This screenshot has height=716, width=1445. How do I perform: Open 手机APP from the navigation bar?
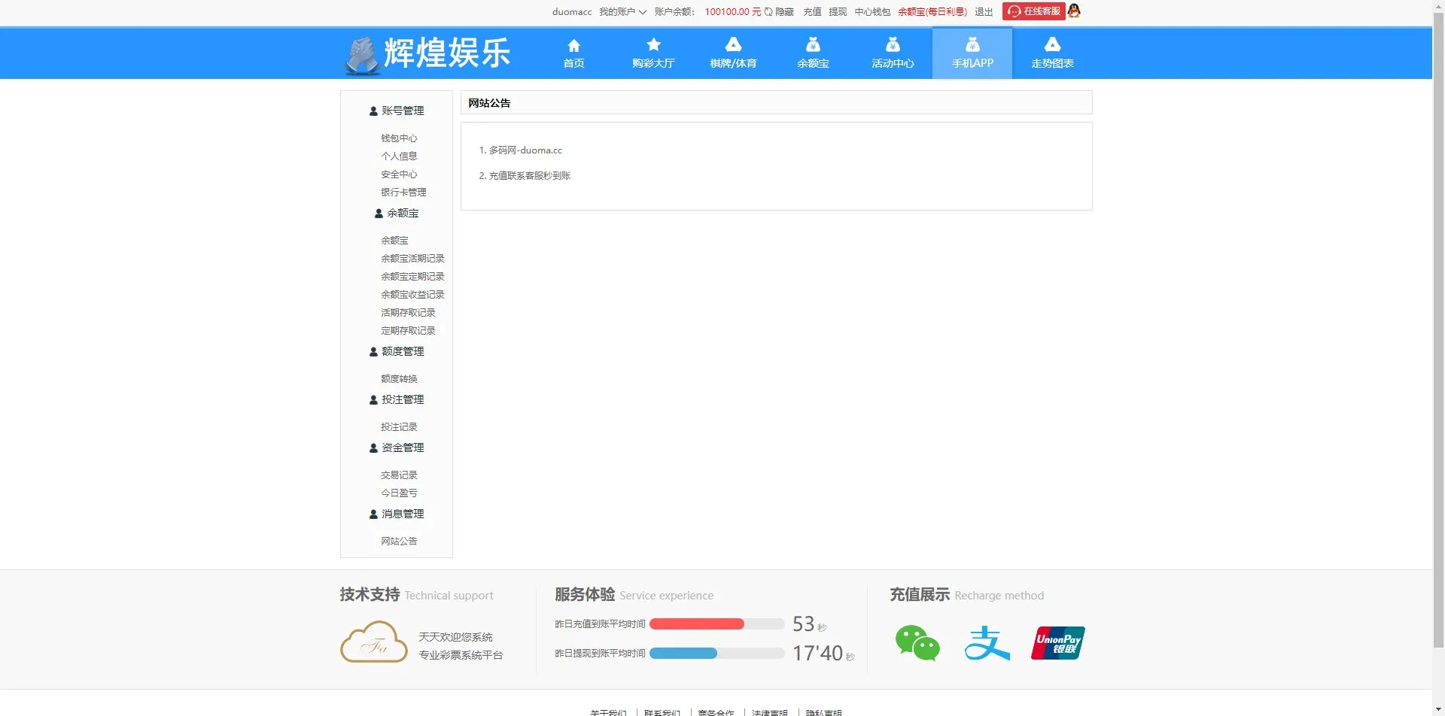pyautogui.click(x=972, y=53)
